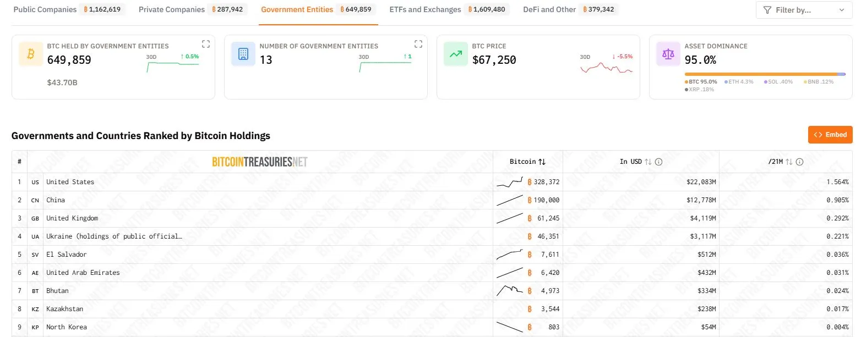Screen dimensions: 861x337
Task: Toggle sorting on the In USD column
Action: pos(648,162)
